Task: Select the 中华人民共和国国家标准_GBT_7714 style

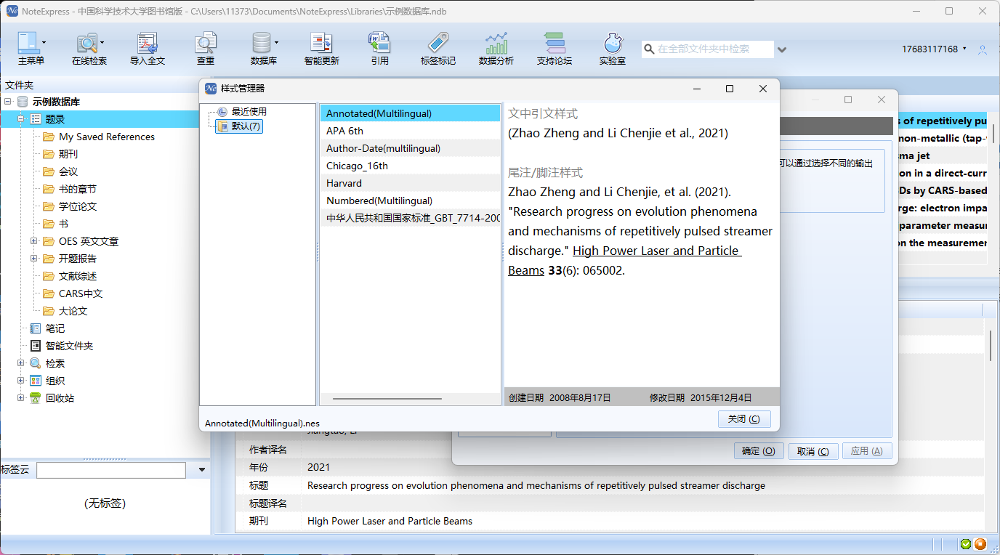Action: pyautogui.click(x=410, y=218)
